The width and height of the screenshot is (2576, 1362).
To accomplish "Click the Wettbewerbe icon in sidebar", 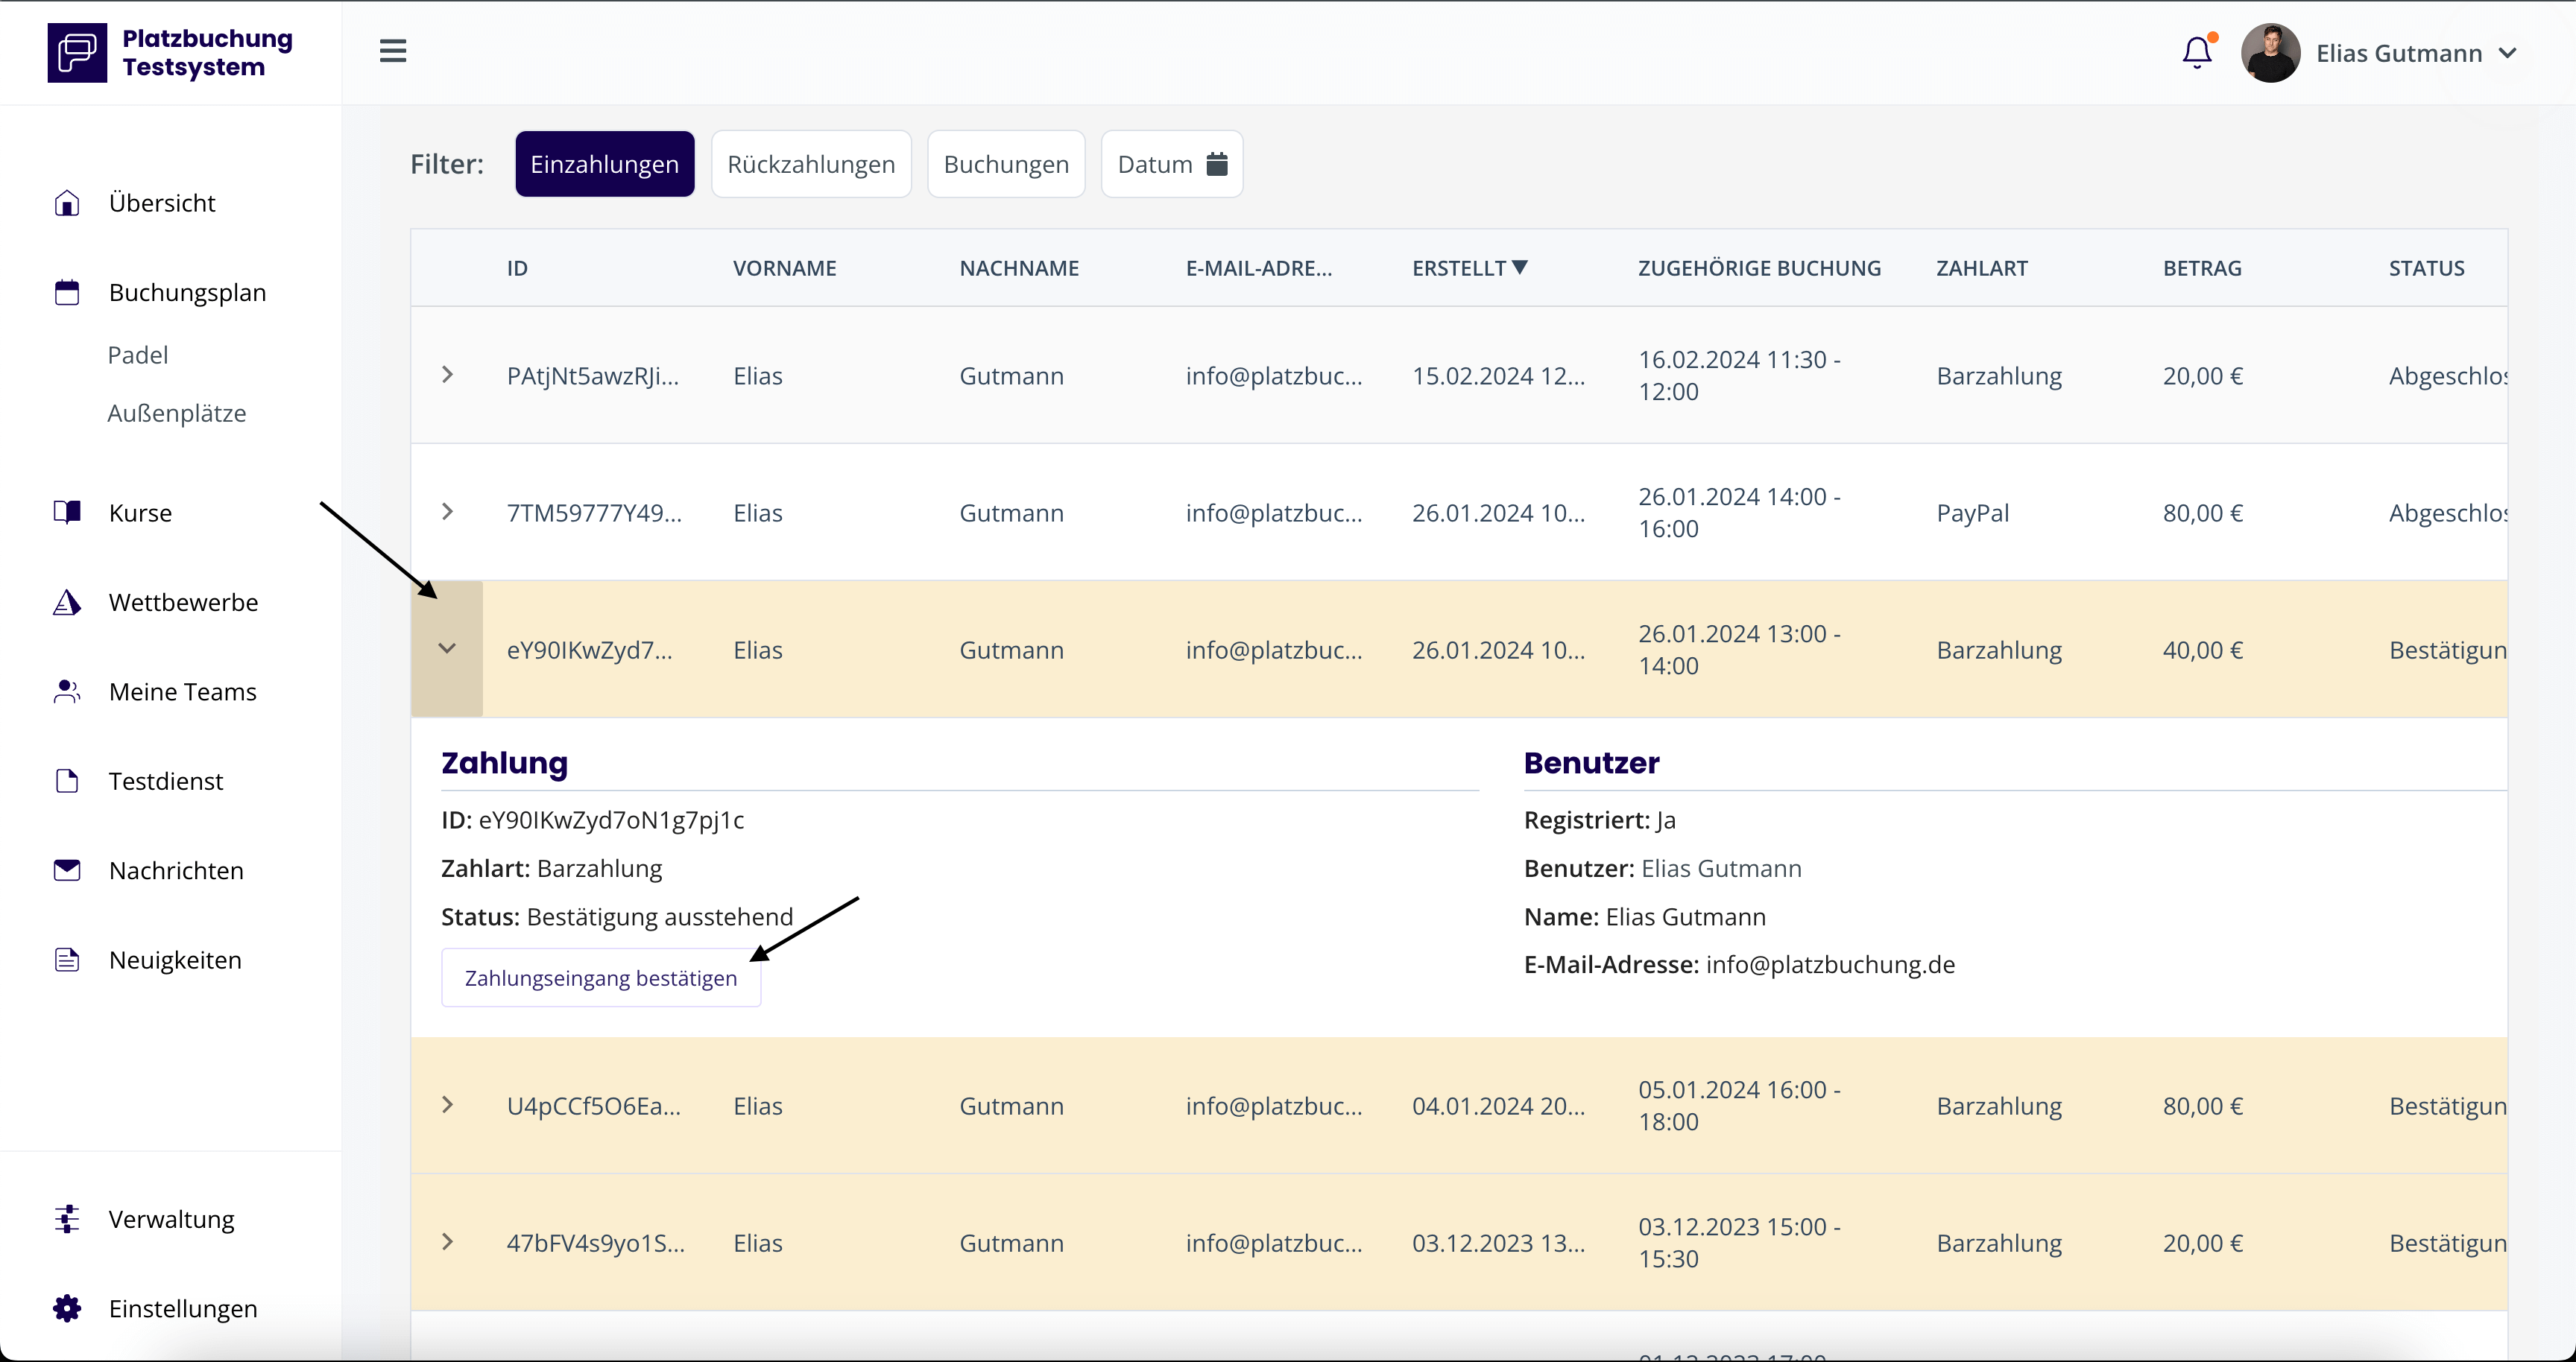I will (x=67, y=603).
